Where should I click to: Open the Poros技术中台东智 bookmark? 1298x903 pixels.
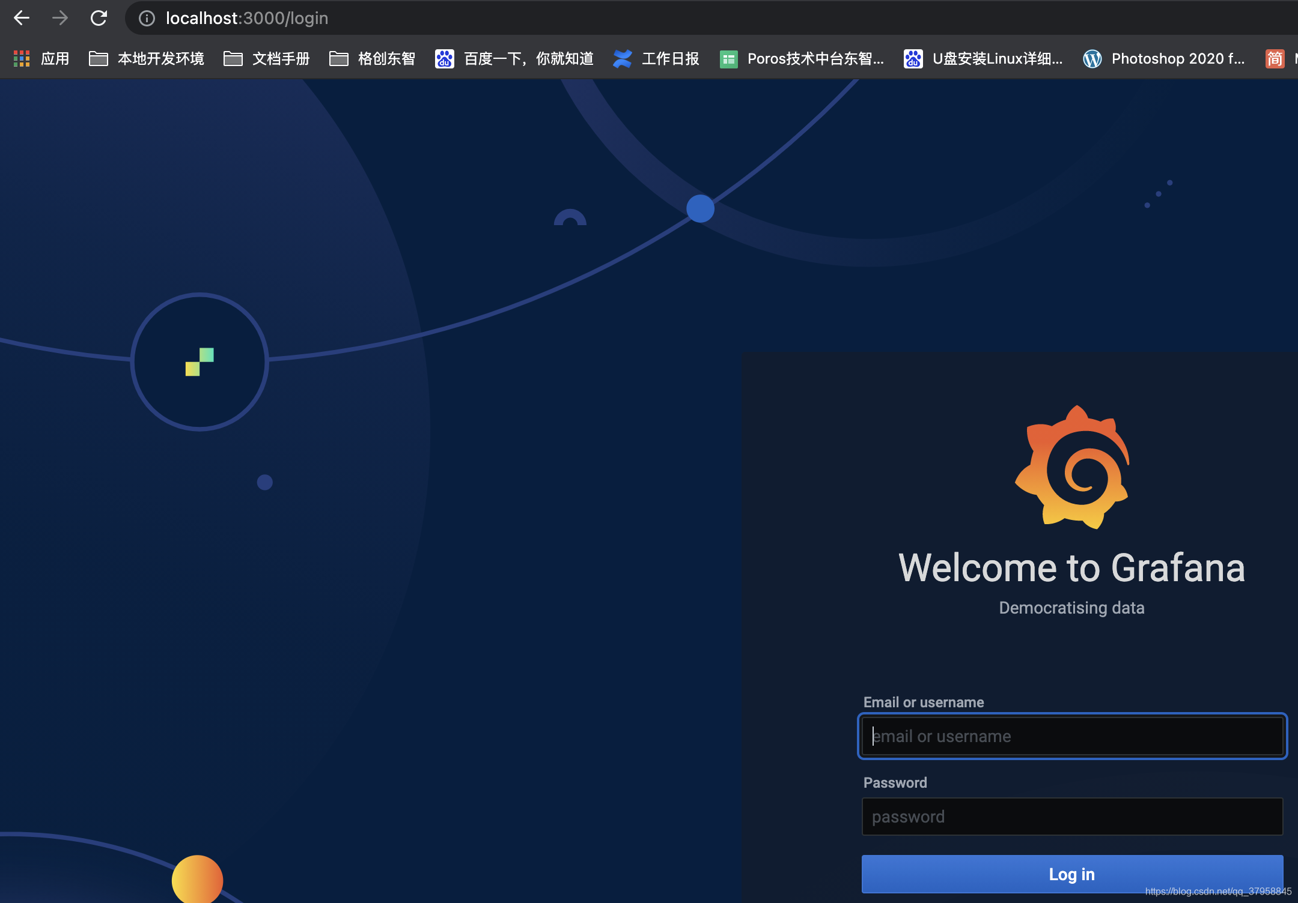(x=802, y=58)
